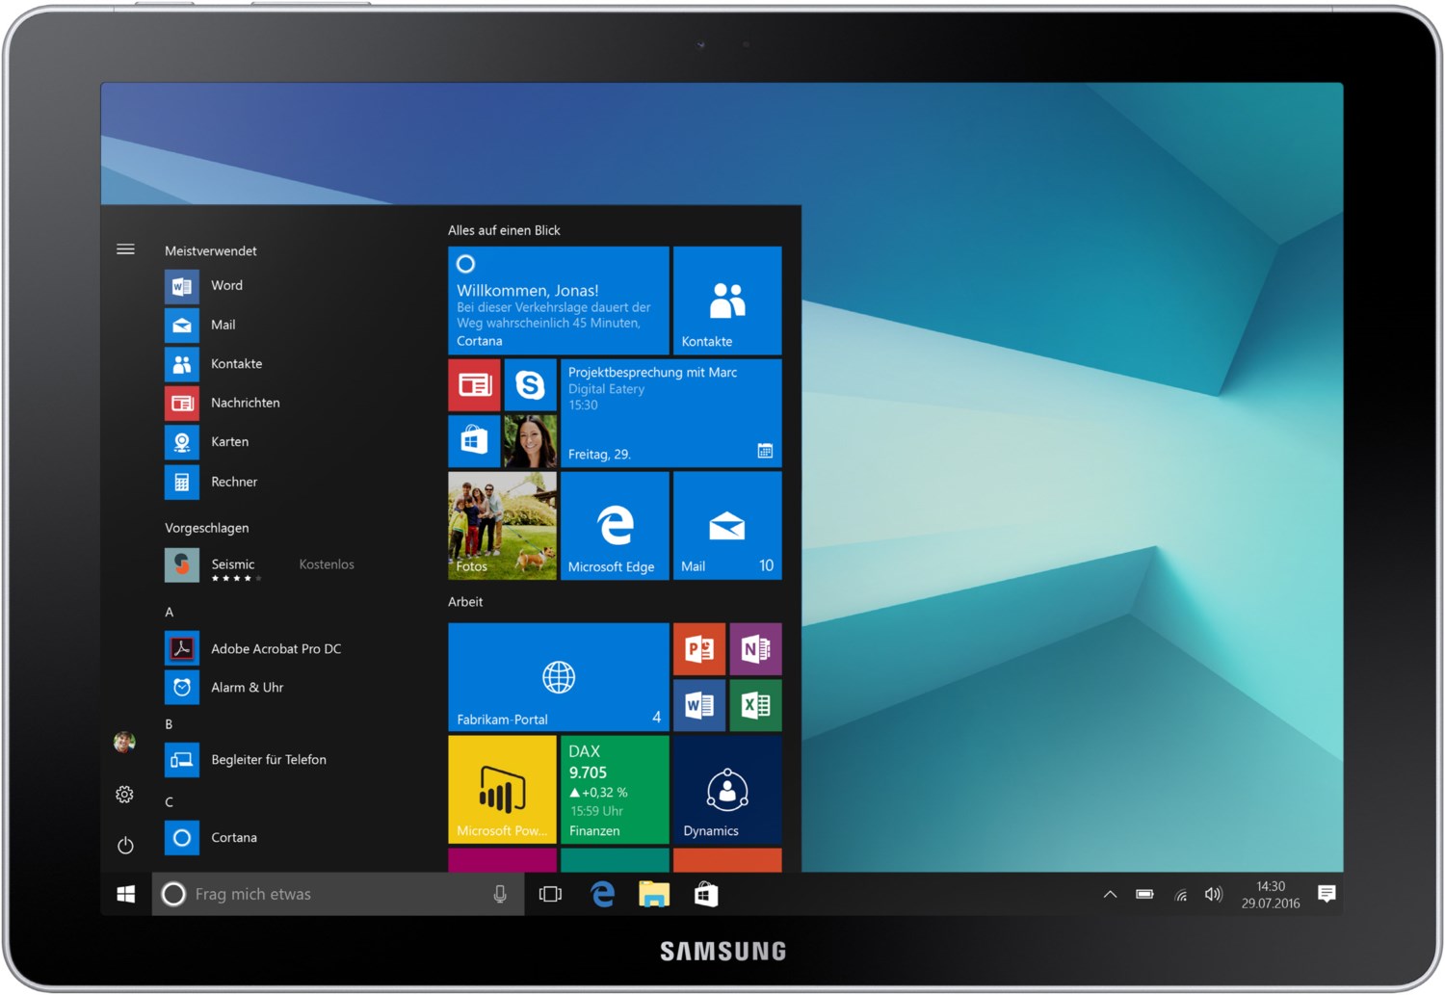The image size is (1445, 995).
Task: Open the user account picture
Action: [x=124, y=742]
